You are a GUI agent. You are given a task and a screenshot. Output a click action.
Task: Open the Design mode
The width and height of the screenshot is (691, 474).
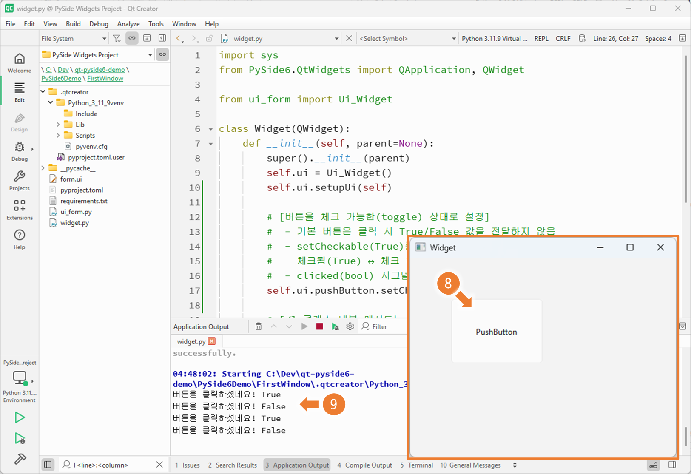[20, 122]
